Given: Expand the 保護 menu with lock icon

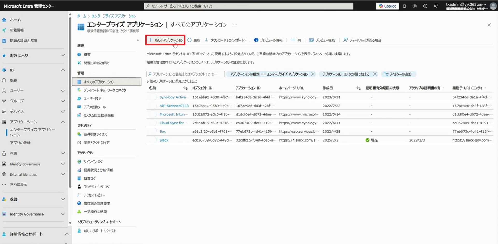Looking at the screenshot, I should tap(63, 153).
